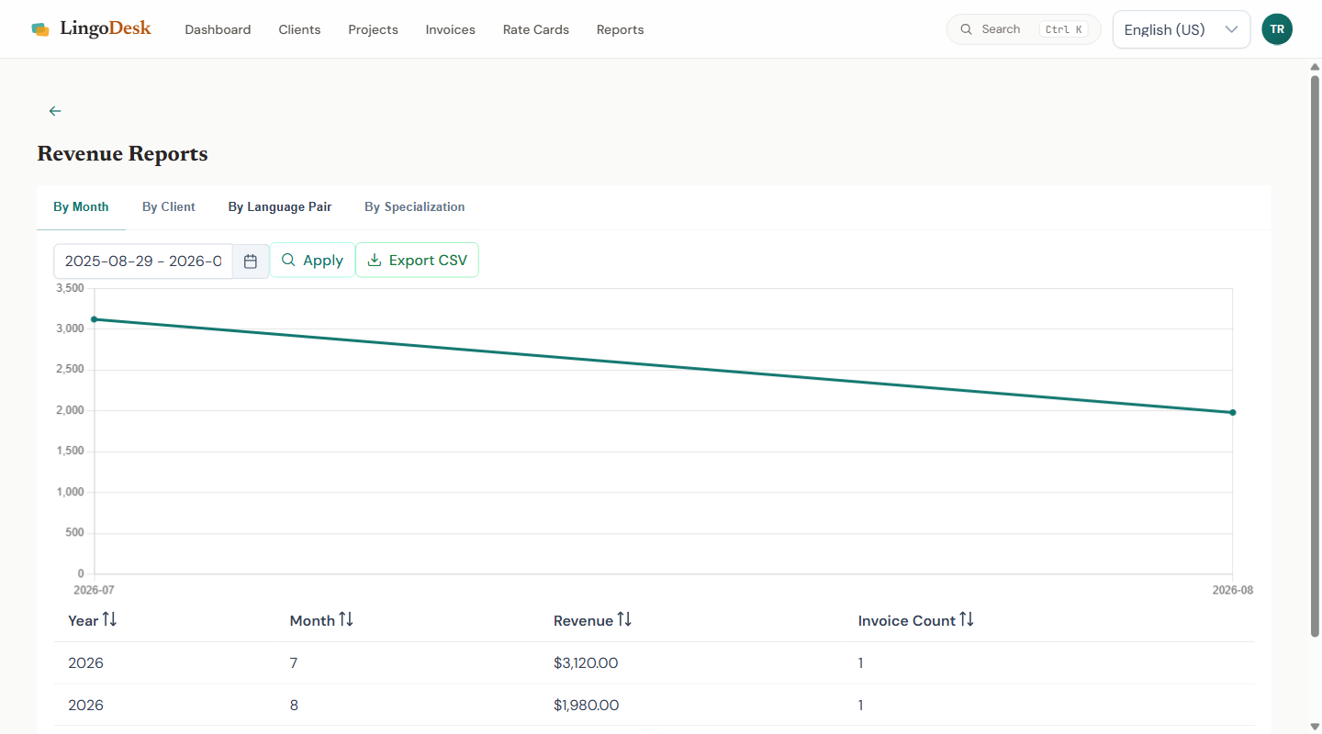Show the By Specialization tab
This screenshot has width=1322, height=734.
[x=415, y=207]
